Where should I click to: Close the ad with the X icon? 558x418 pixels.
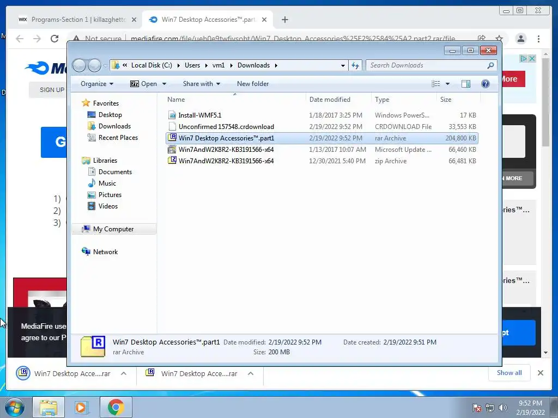[532, 59]
